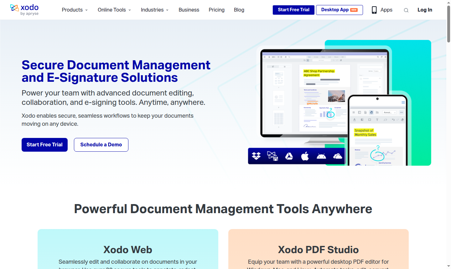Click the Xodo by apryse logo

tap(25, 9)
